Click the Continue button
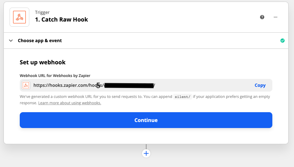Viewport: 294px width, 167px height. (146, 120)
